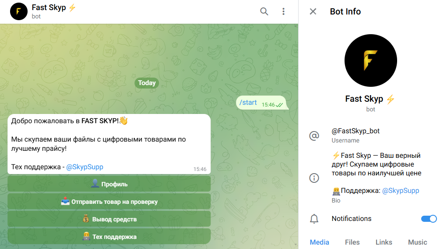Click the lightning emoji beside profile name
This screenshot has height=249, width=440.
[x=391, y=99]
